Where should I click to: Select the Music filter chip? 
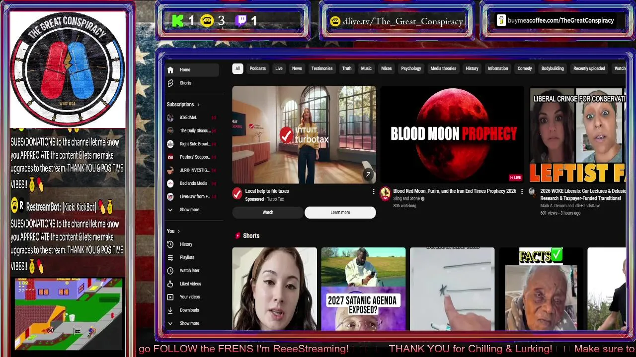(x=366, y=68)
